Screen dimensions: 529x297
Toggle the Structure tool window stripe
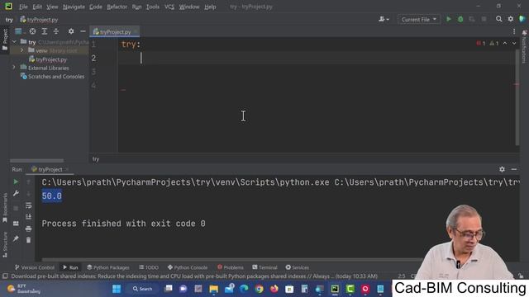coord(5,244)
